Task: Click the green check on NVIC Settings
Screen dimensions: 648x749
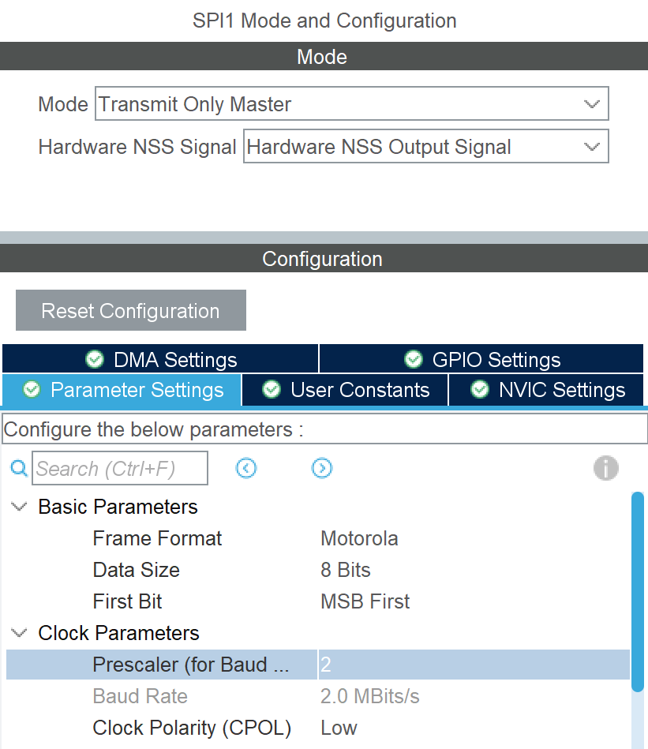Action: [x=480, y=389]
